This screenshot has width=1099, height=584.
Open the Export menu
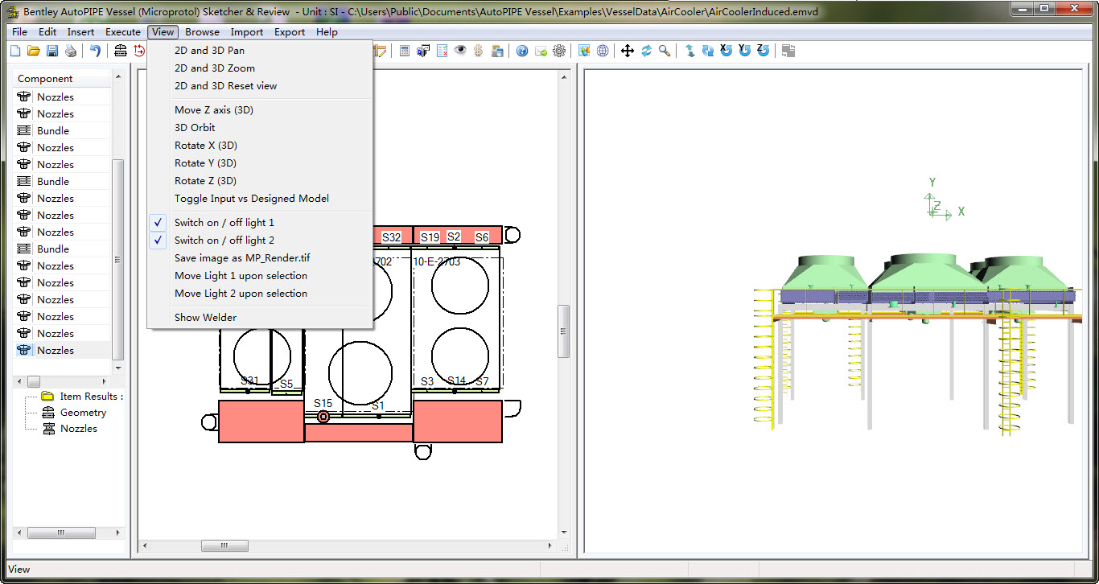pyautogui.click(x=290, y=32)
